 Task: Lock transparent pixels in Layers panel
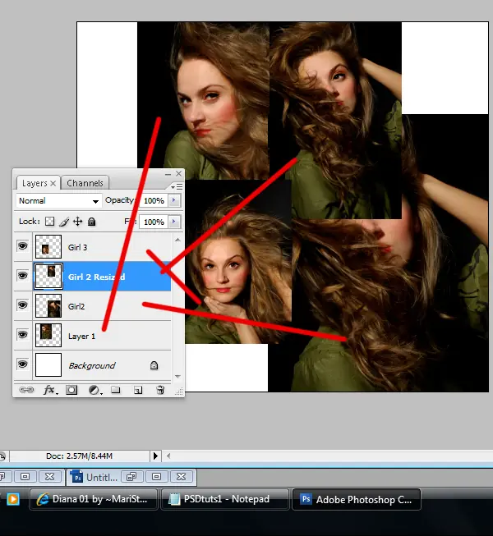click(49, 222)
